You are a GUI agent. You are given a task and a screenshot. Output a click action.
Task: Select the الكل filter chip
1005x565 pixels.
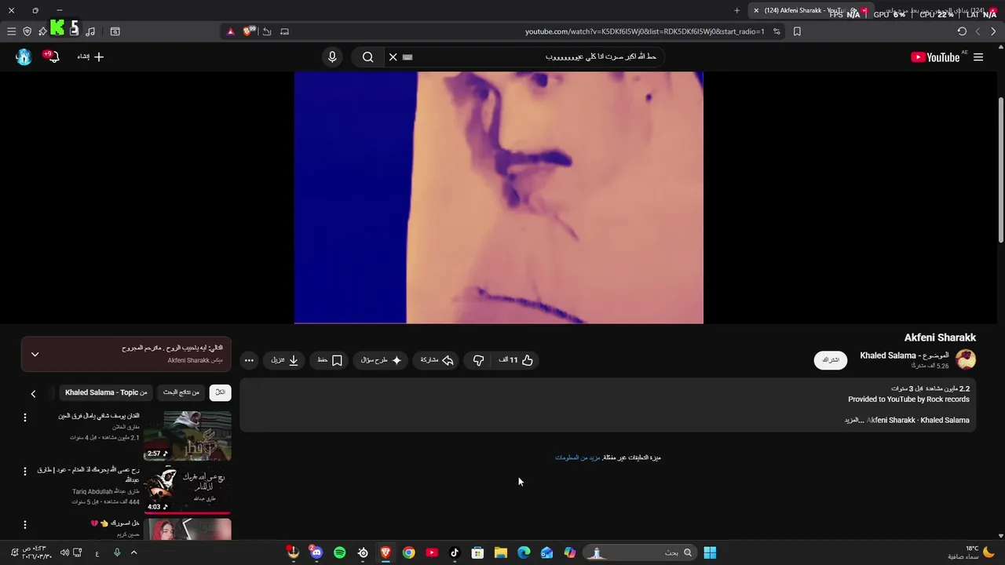[x=221, y=392]
